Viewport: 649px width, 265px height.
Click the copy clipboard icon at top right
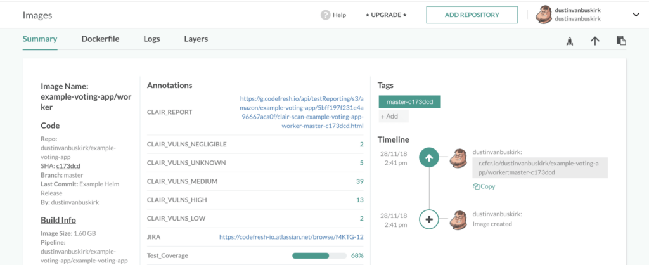pyautogui.click(x=621, y=41)
